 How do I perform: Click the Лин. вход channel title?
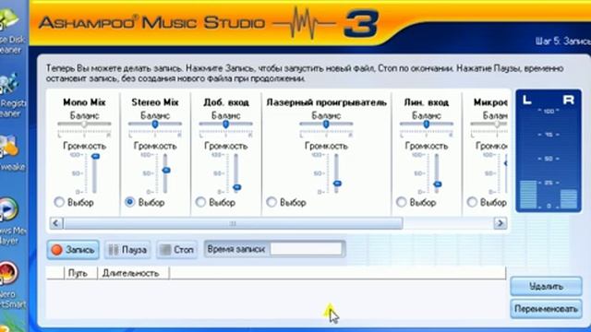(427, 102)
